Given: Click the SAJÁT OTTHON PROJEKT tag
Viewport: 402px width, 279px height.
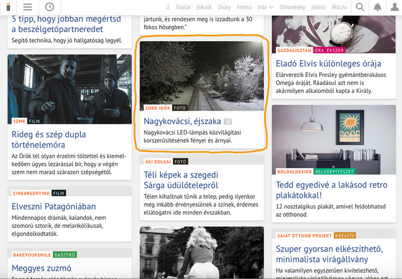Looking at the screenshot, I should [x=305, y=236].
